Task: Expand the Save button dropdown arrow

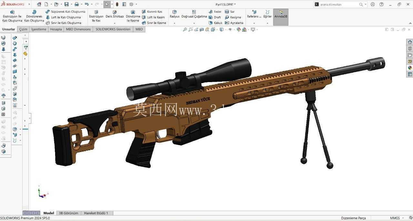Action: point(71,5)
